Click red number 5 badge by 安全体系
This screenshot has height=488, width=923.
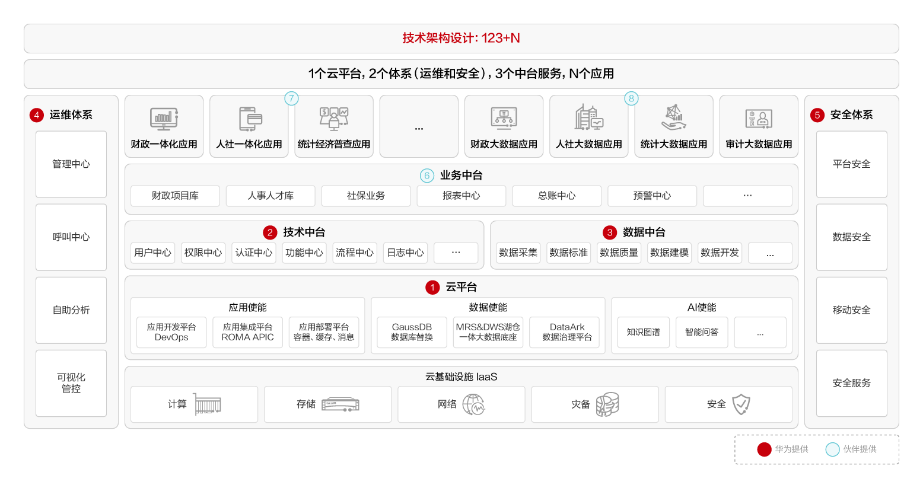click(x=817, y=115)
